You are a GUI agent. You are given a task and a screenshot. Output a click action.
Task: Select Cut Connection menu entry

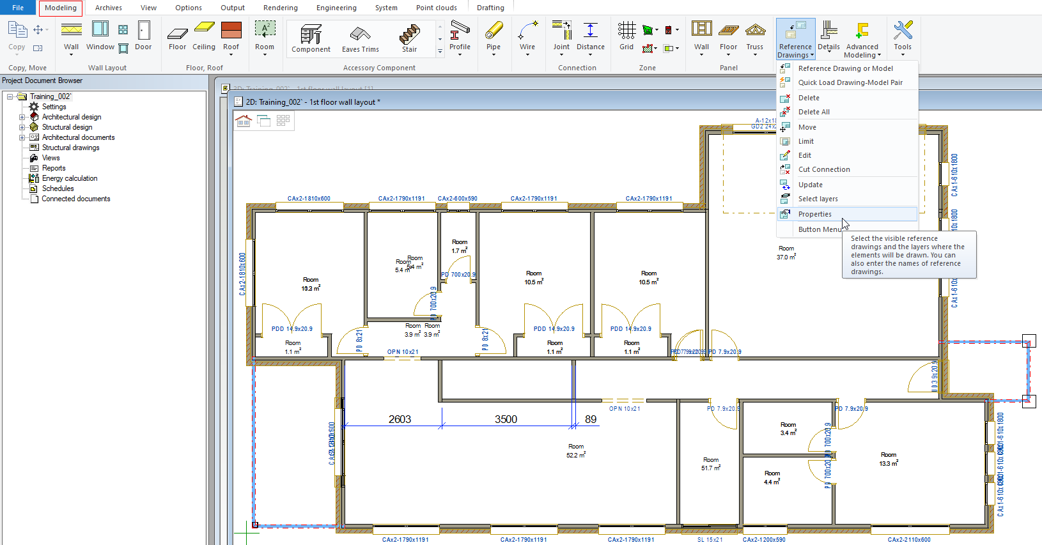point(823,169)
